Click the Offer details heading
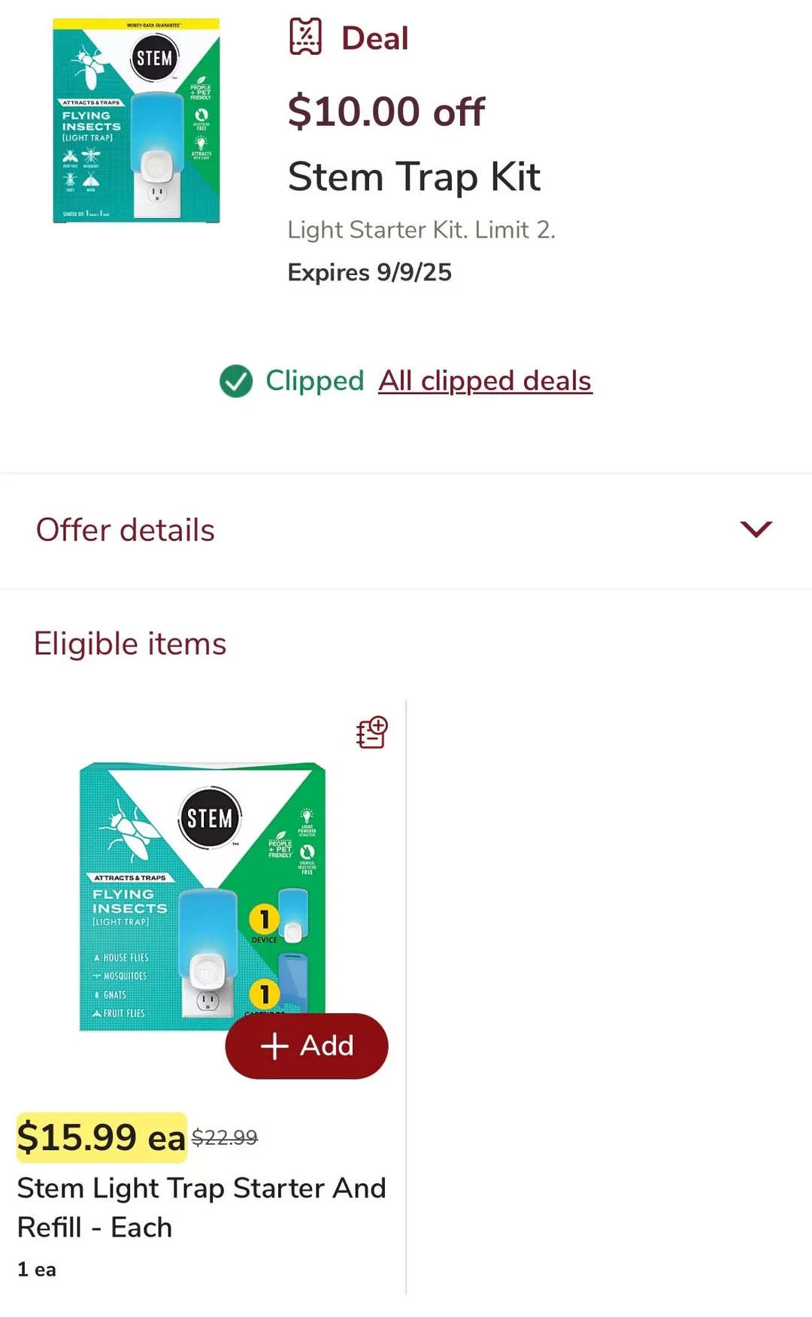The height and width of the screenshot is (1317, 812). pyautogui.click(x=126, y=530)
